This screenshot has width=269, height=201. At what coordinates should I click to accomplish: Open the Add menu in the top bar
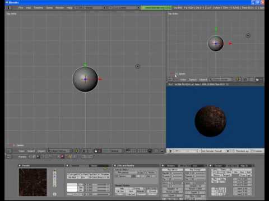[29, 8]
